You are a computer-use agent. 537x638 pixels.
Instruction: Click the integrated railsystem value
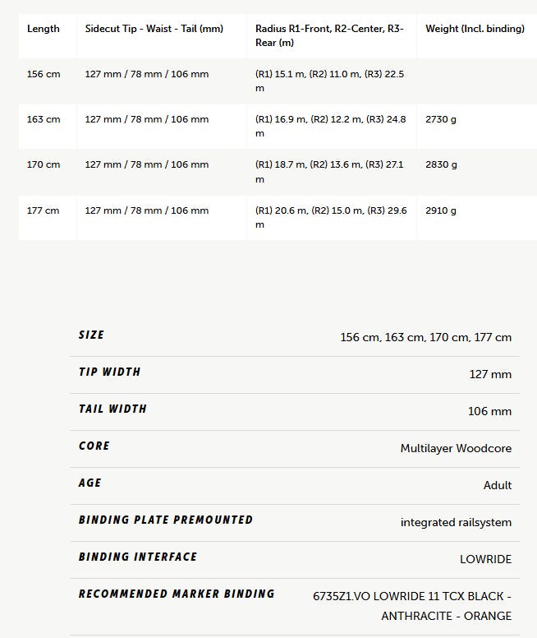pos(456,522)
